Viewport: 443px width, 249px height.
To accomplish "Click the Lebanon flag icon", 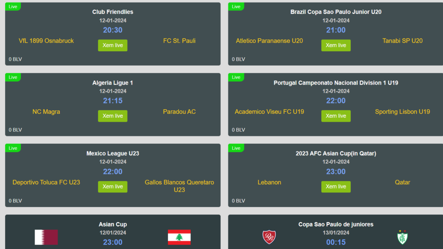I will (x=179, y=237).
